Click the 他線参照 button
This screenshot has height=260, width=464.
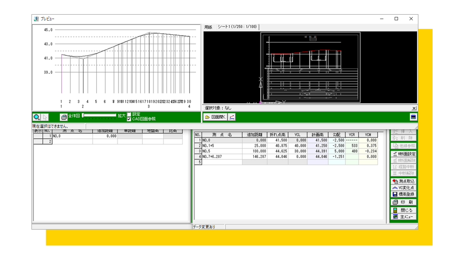(404, 145)
